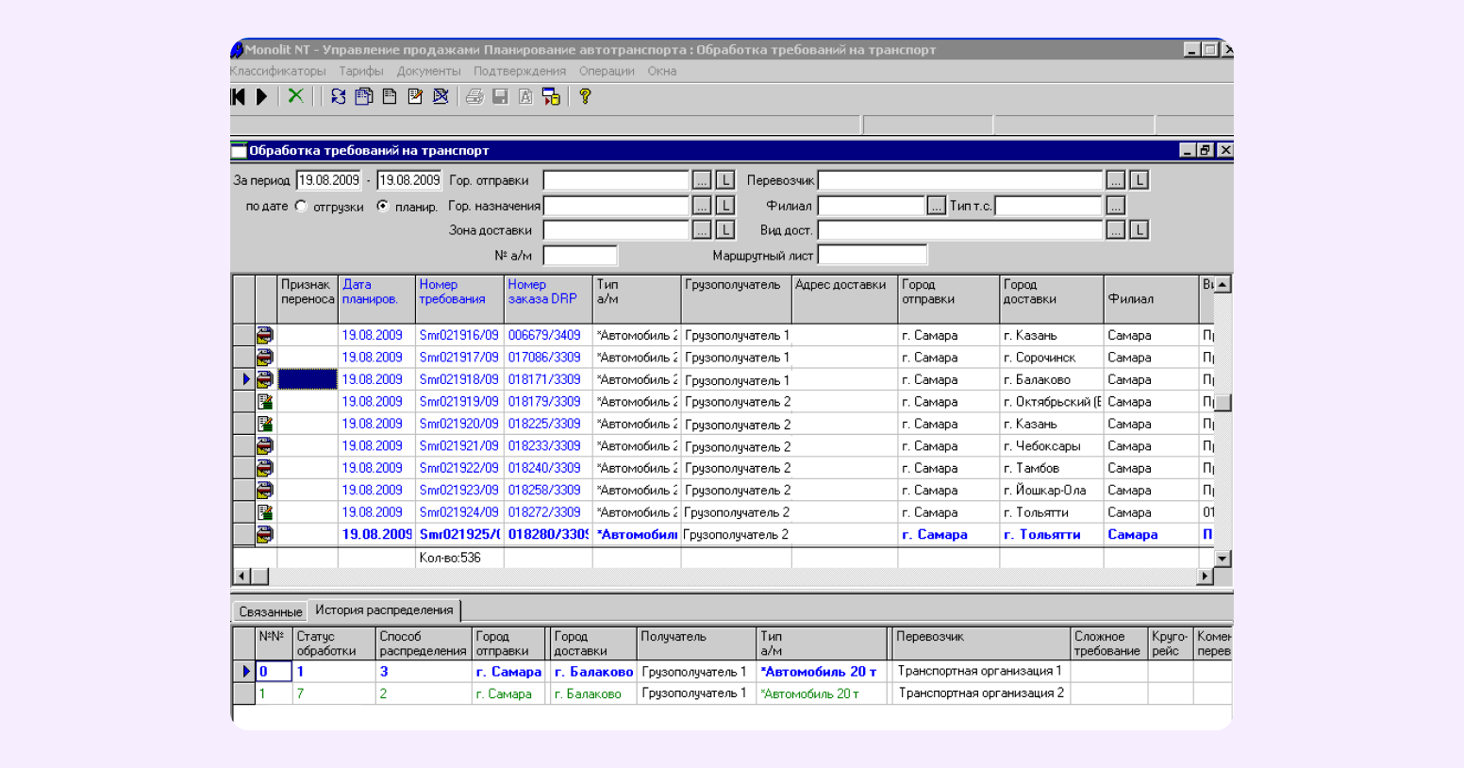
Task: Click 'L' button beside Гор. отправки
Action: click(725, 180)
